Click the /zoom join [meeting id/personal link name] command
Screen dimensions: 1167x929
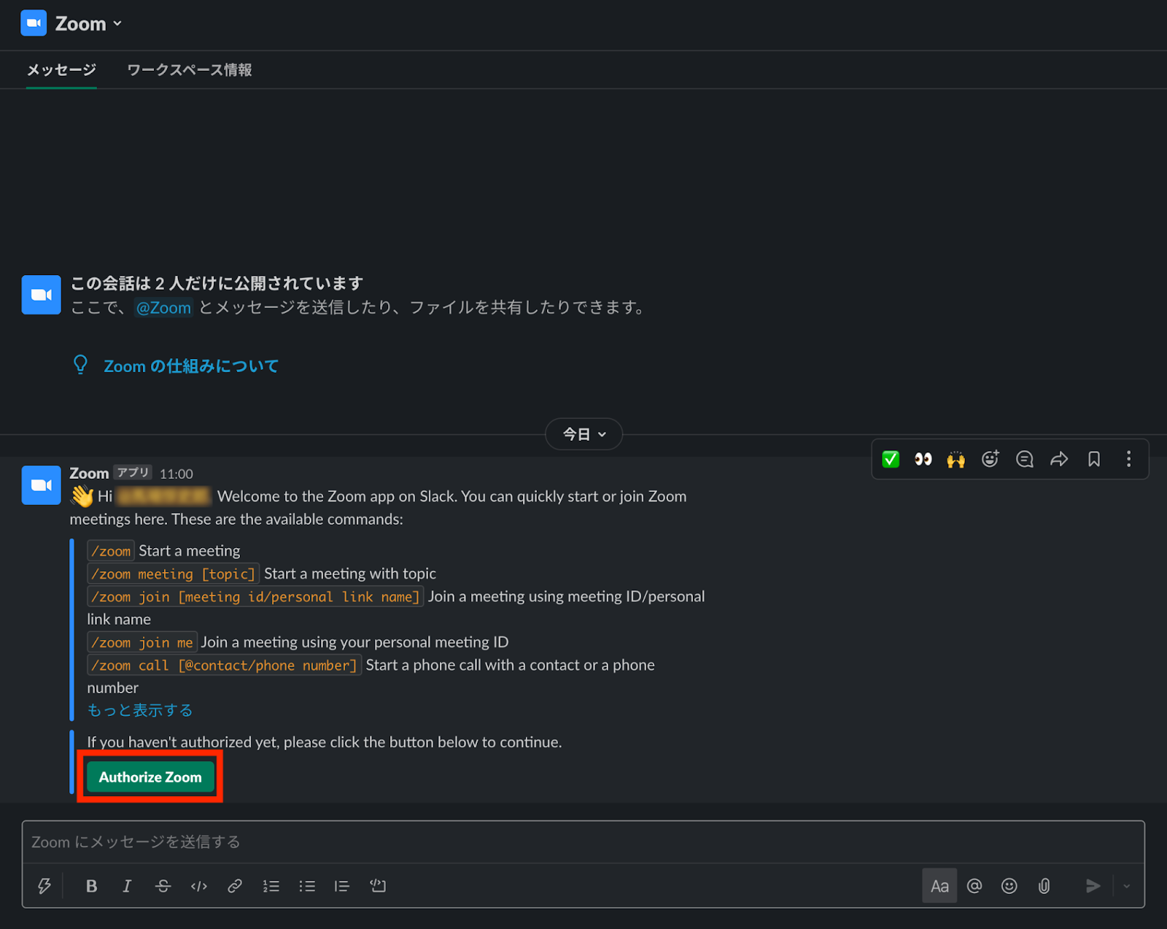[255, 597]
